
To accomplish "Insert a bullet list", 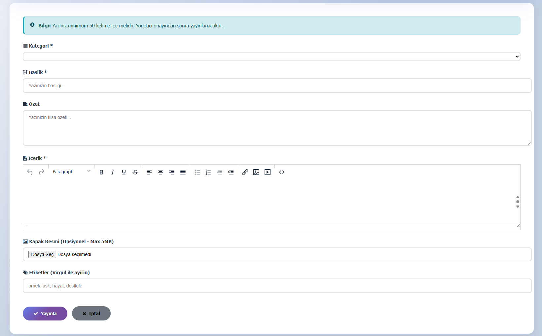I will coord(197,172).
